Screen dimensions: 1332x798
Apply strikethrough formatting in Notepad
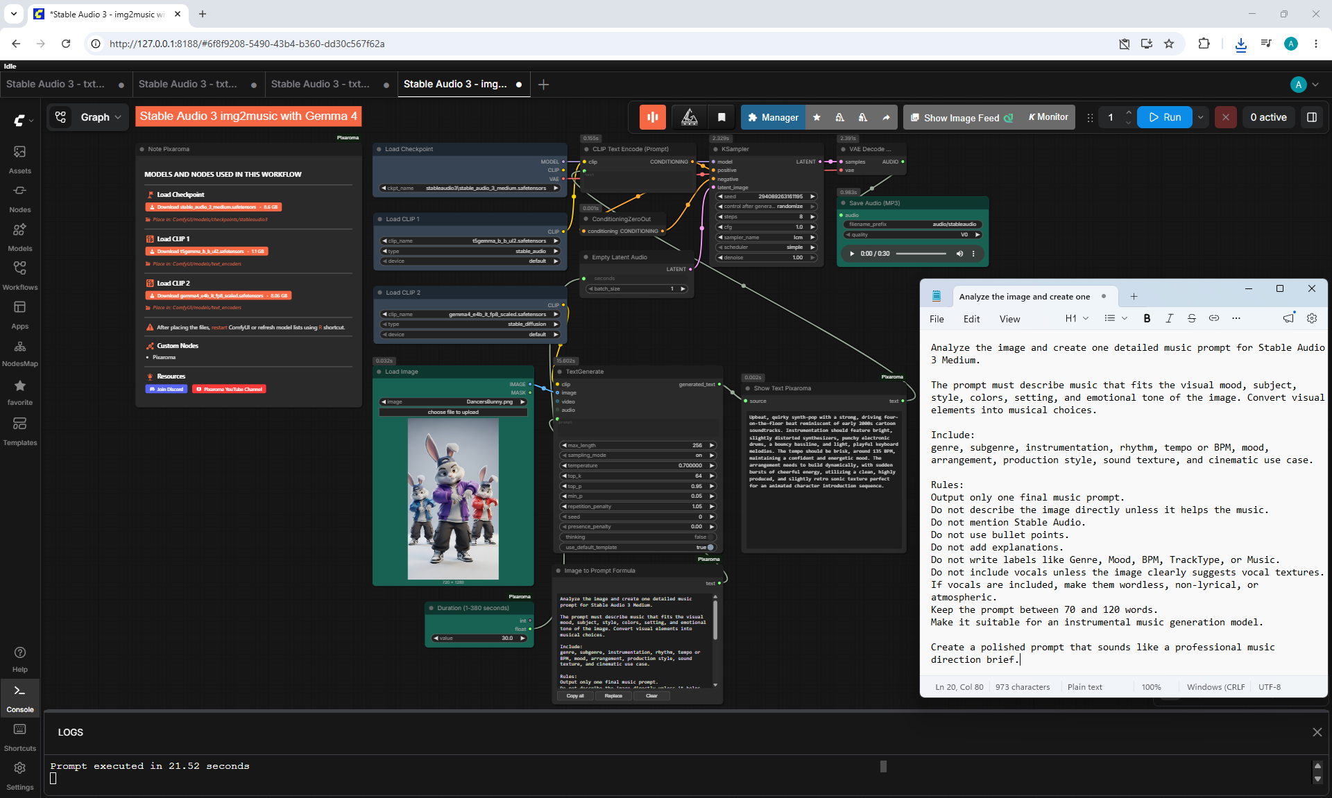pos(1191,318)
